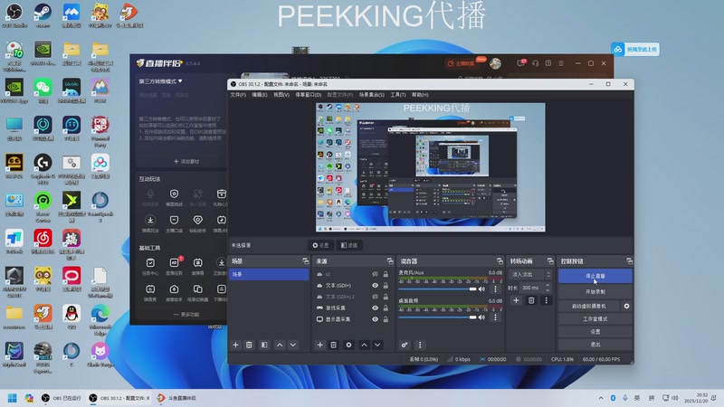The width and height of the screenshot is (724, 407).
Task: Click 添加素材 in 直播伴侣 window
Action: coord(186,162)
